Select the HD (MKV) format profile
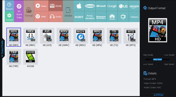The image size is (176, 97). coord(30,37)
